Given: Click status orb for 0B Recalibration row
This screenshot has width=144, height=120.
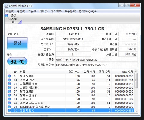Looking at the screenshot, I should (9, 107).
